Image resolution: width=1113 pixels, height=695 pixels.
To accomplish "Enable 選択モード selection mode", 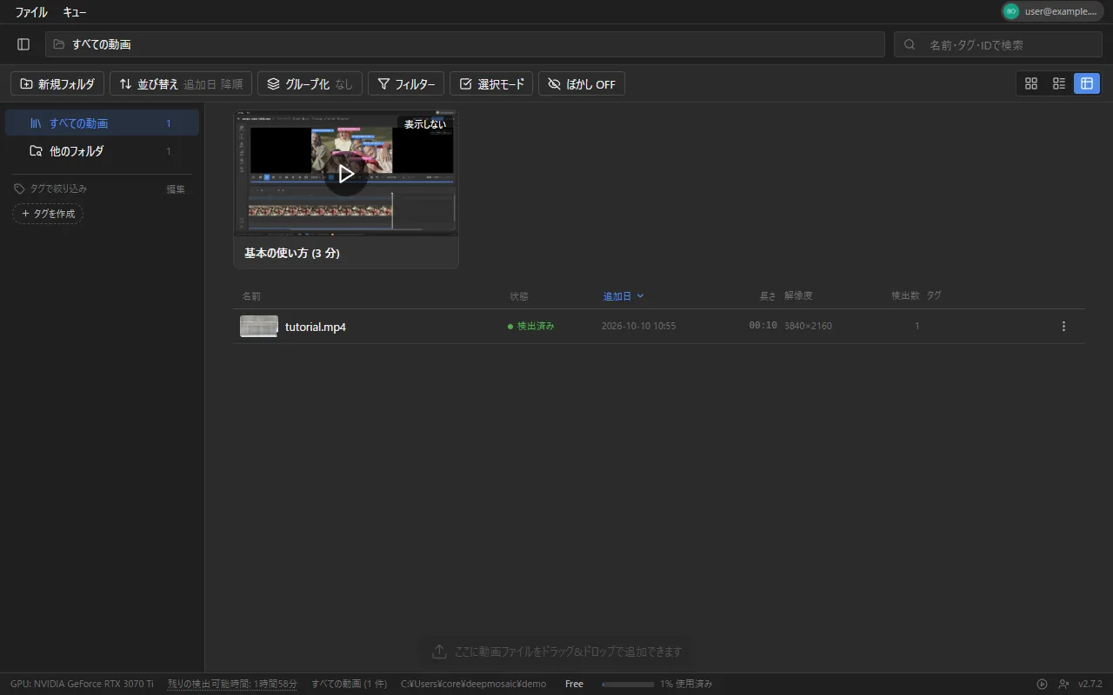I will pos(491,84).
